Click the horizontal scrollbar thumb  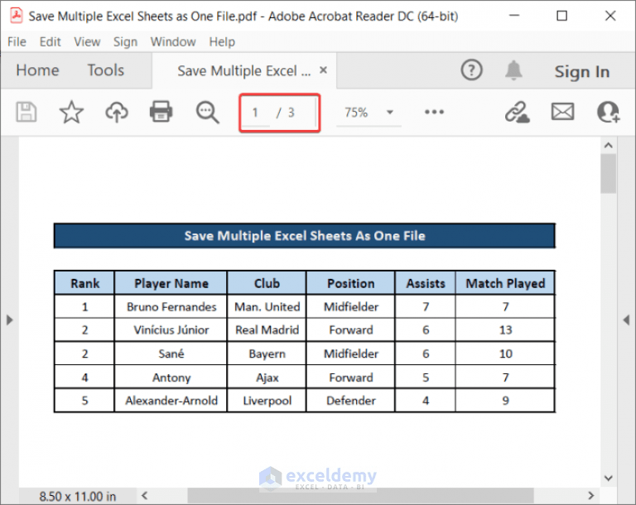click(x=360, y=496)
